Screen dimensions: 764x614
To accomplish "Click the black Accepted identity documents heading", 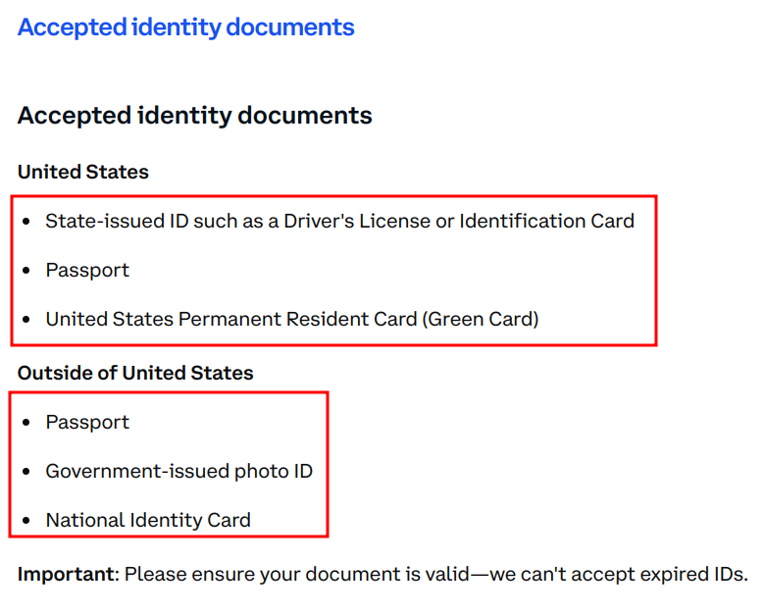I will pos(194,116).
